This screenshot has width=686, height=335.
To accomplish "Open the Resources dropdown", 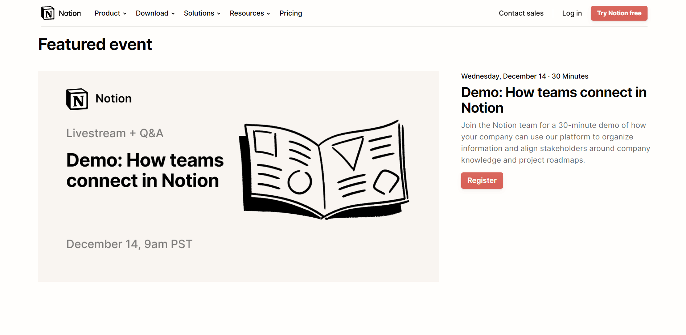I will pyautogui.click(x=250, y=13).
